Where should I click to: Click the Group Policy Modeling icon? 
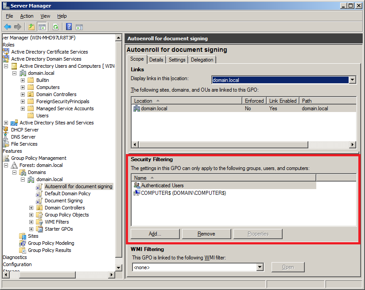23,243
